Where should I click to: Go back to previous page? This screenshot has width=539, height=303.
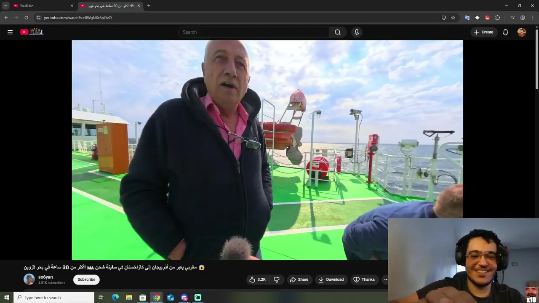pyautogui.click(x=6, y=18)
